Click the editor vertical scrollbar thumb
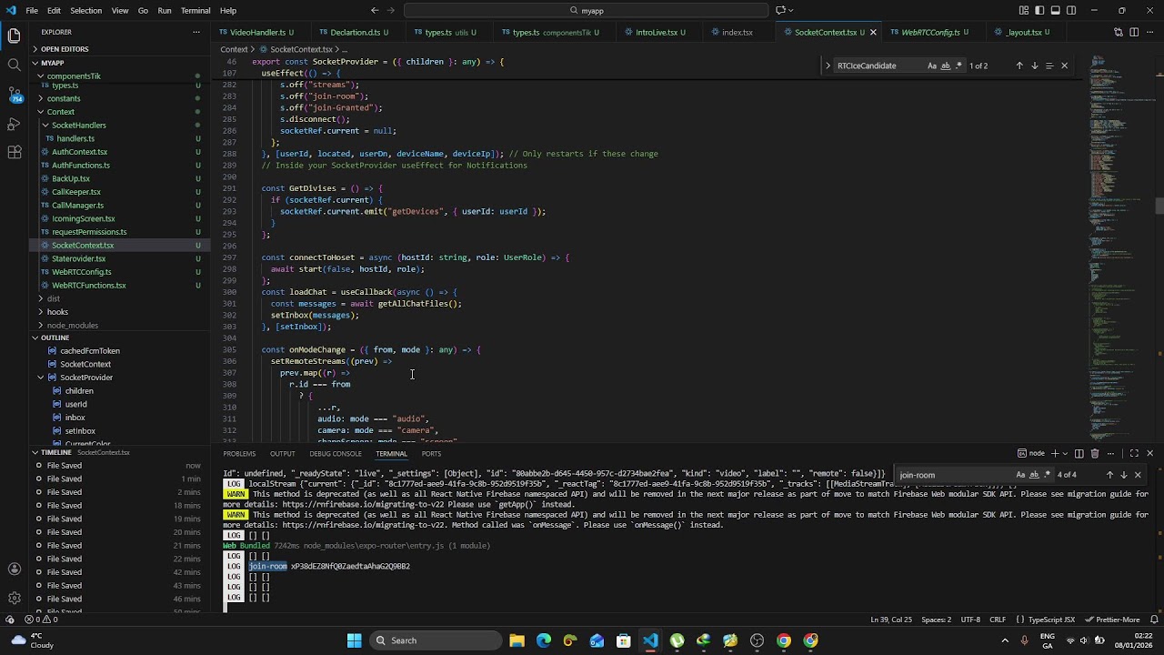1164x655 pixels. pos(1159,206)
